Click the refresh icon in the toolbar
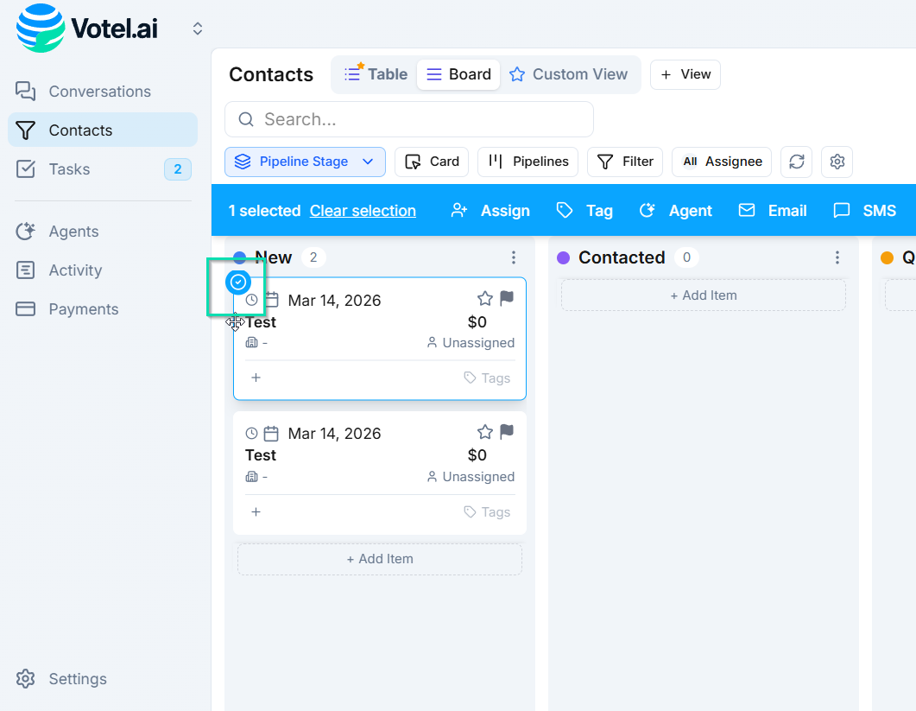The height and width of the screenshot is (711, 916). 796,162
